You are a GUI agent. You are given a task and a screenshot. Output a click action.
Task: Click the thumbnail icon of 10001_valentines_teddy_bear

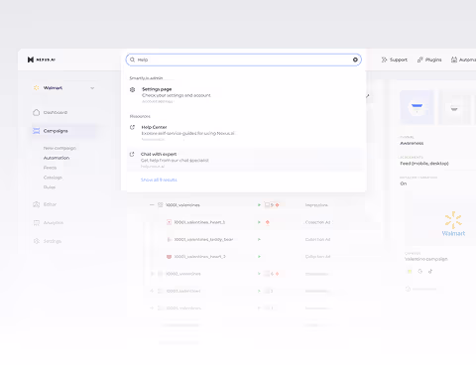coord(169,239)
